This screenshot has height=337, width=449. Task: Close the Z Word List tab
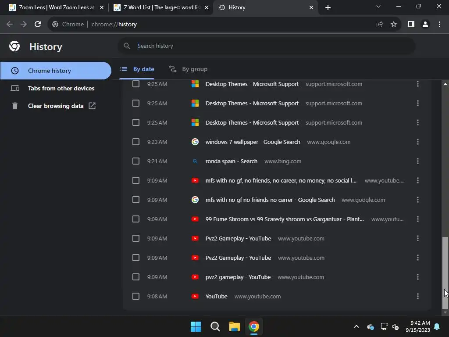point(207,7)
